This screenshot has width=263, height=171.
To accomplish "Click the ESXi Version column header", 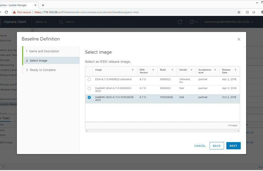I will 144,71.
